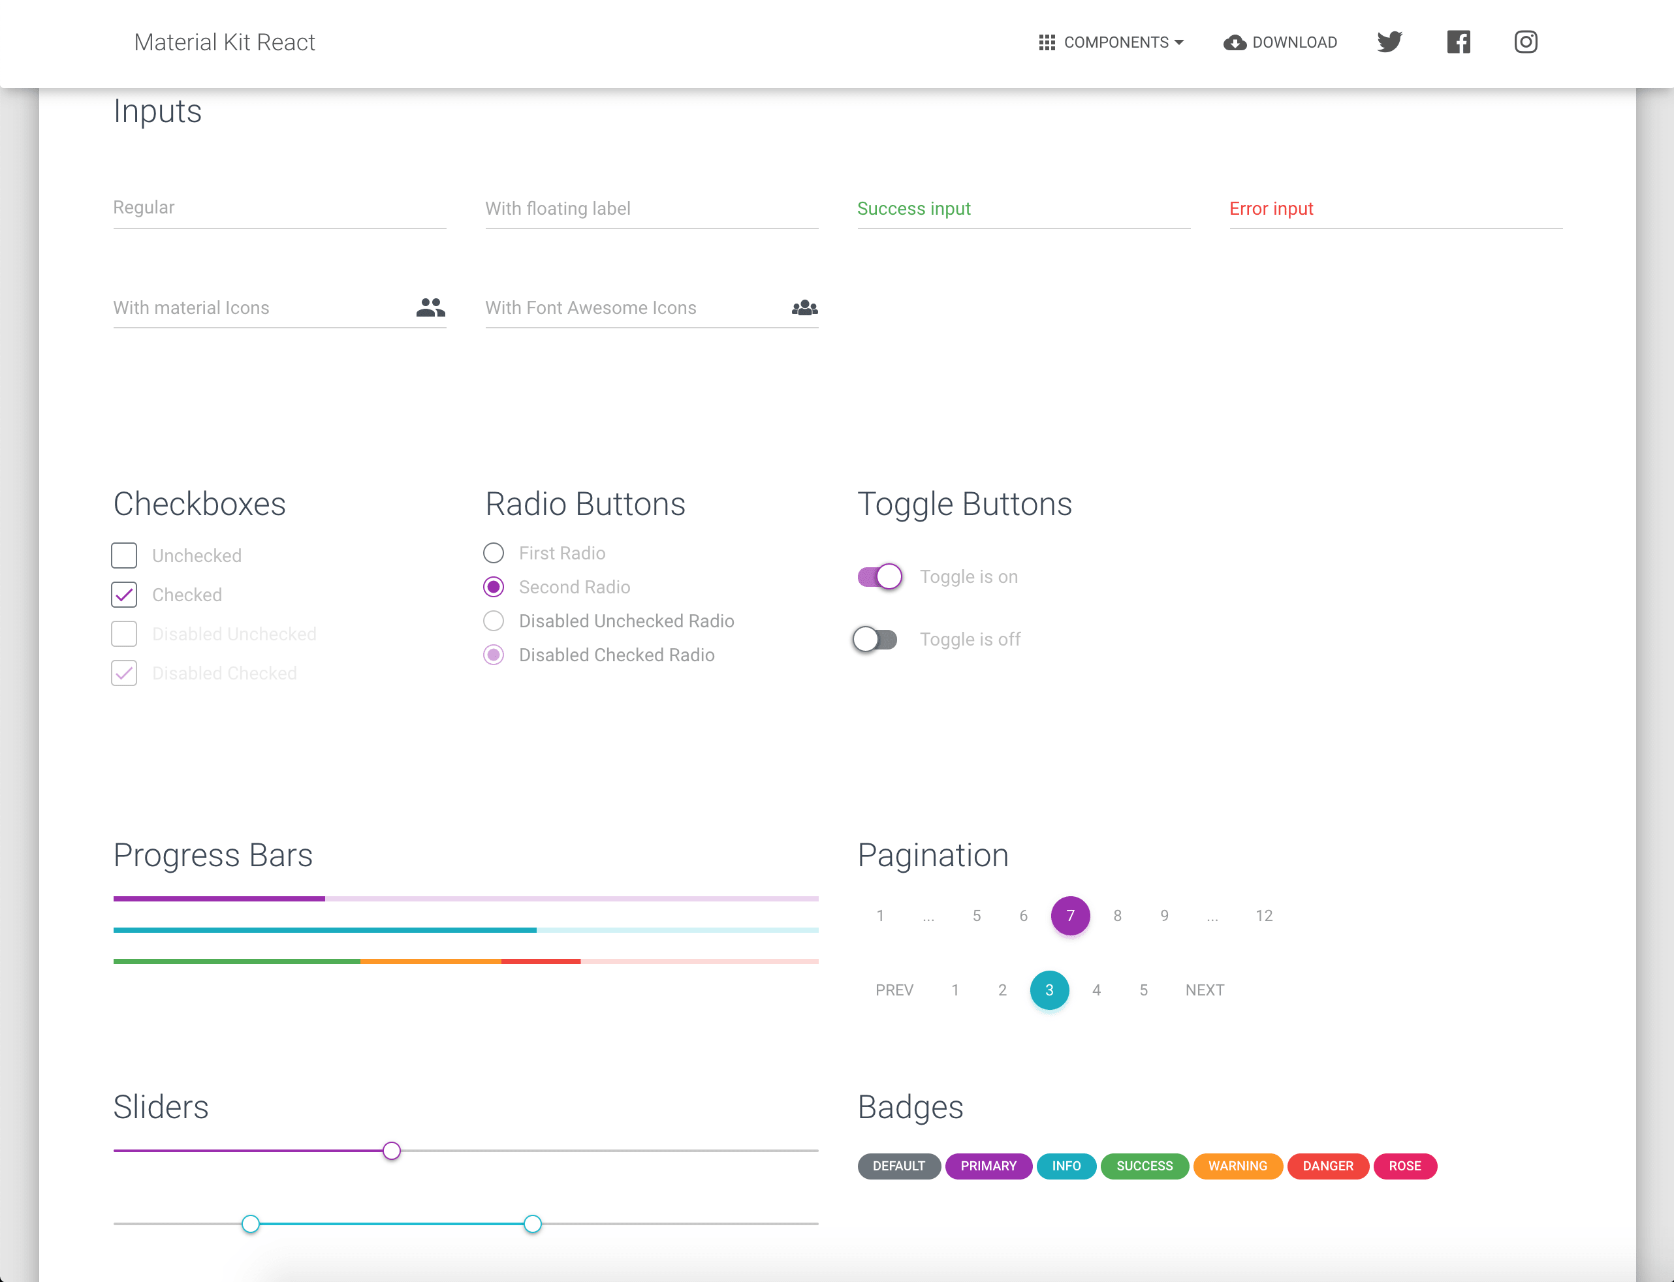This screenshot has width=1674, height=1282.
Task: Click the Disabled Checked checkbox
Action: [123, 673]
